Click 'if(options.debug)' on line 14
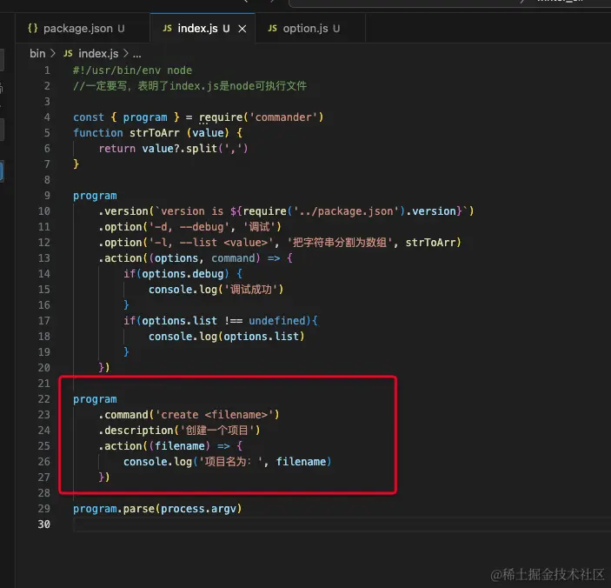 176,274
